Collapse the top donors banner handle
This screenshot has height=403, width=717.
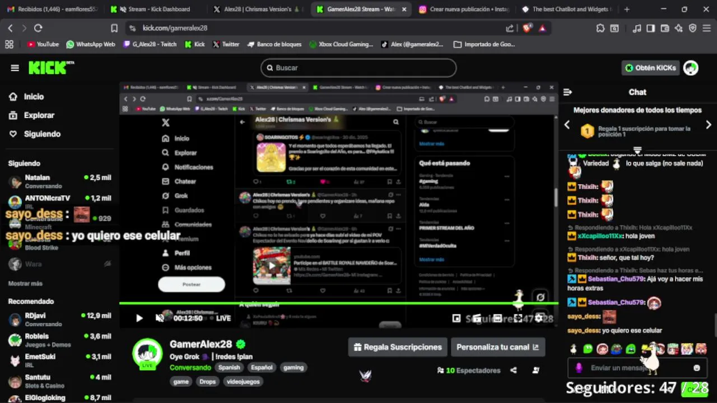click(x=637, y=149)
